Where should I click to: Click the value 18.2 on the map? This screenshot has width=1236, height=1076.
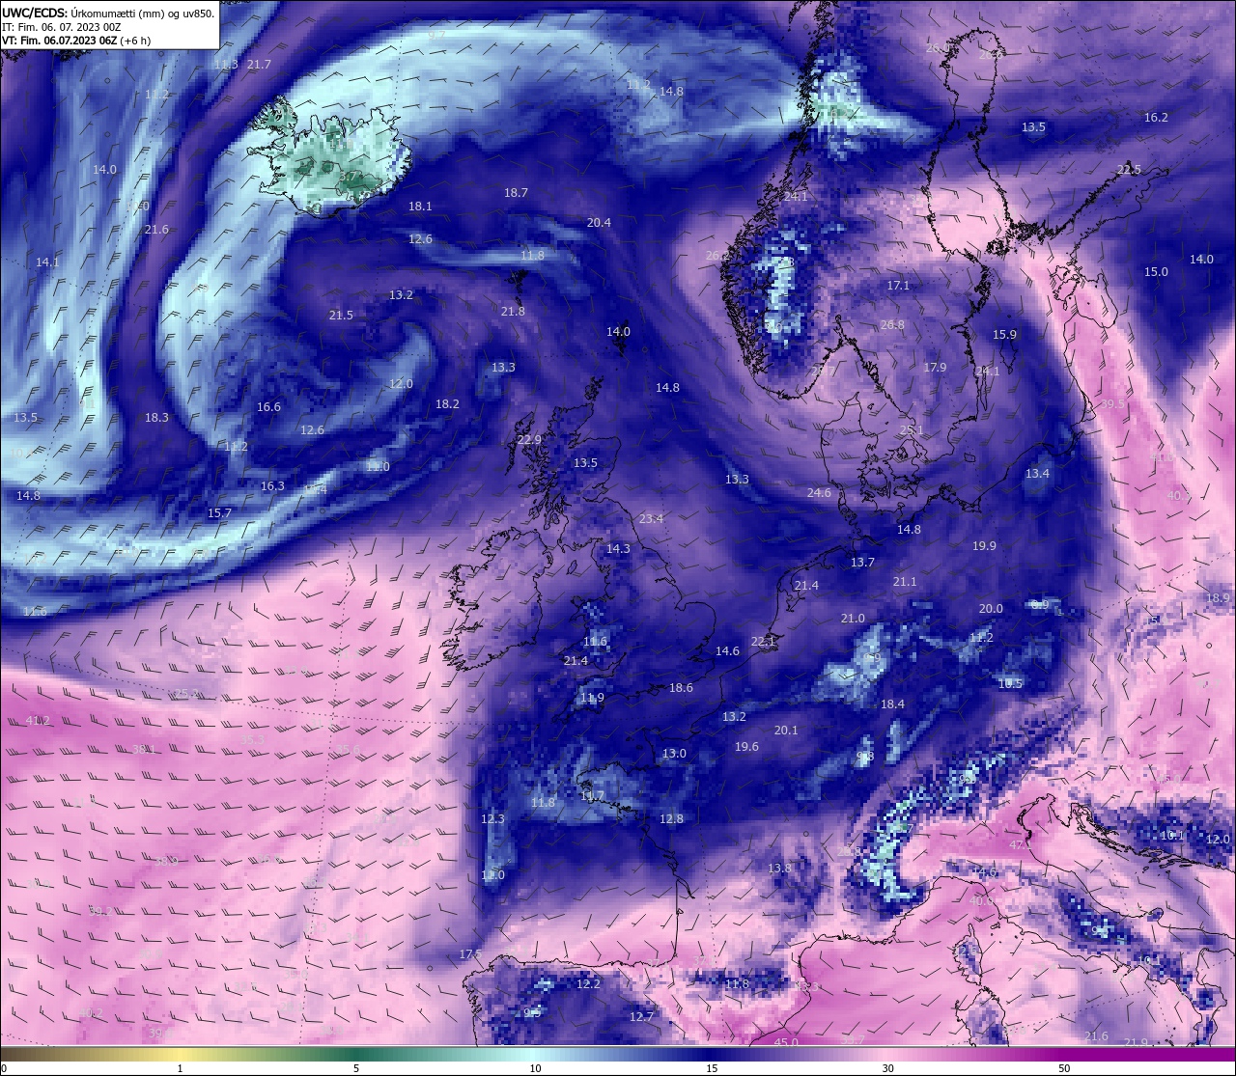447,404
